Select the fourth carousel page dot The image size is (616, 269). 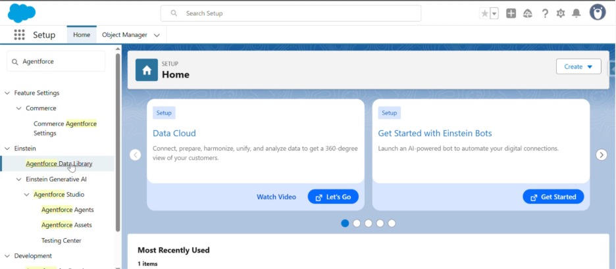(x=380, y=223)
